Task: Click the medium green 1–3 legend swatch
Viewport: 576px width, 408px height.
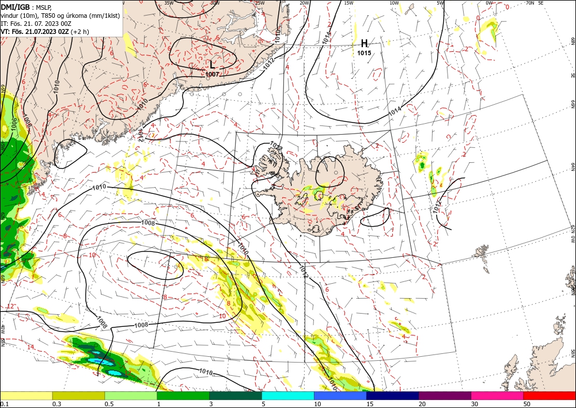Action: pyautogui.click(x=183, y=395)
